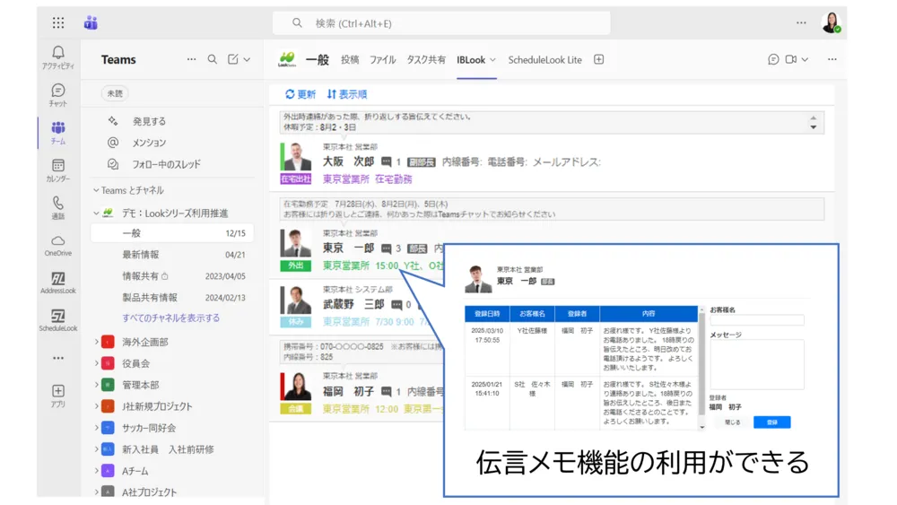The width and height of the screenshot is (897, 505).
Task: Open the Calendar (カレンダー) icon
Action: (57, 170)
